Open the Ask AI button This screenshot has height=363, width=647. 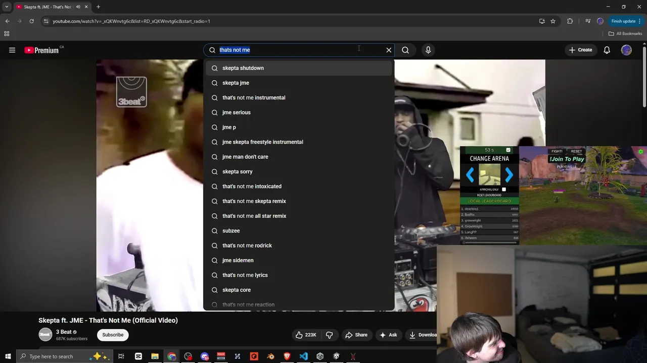click(388, 335)
